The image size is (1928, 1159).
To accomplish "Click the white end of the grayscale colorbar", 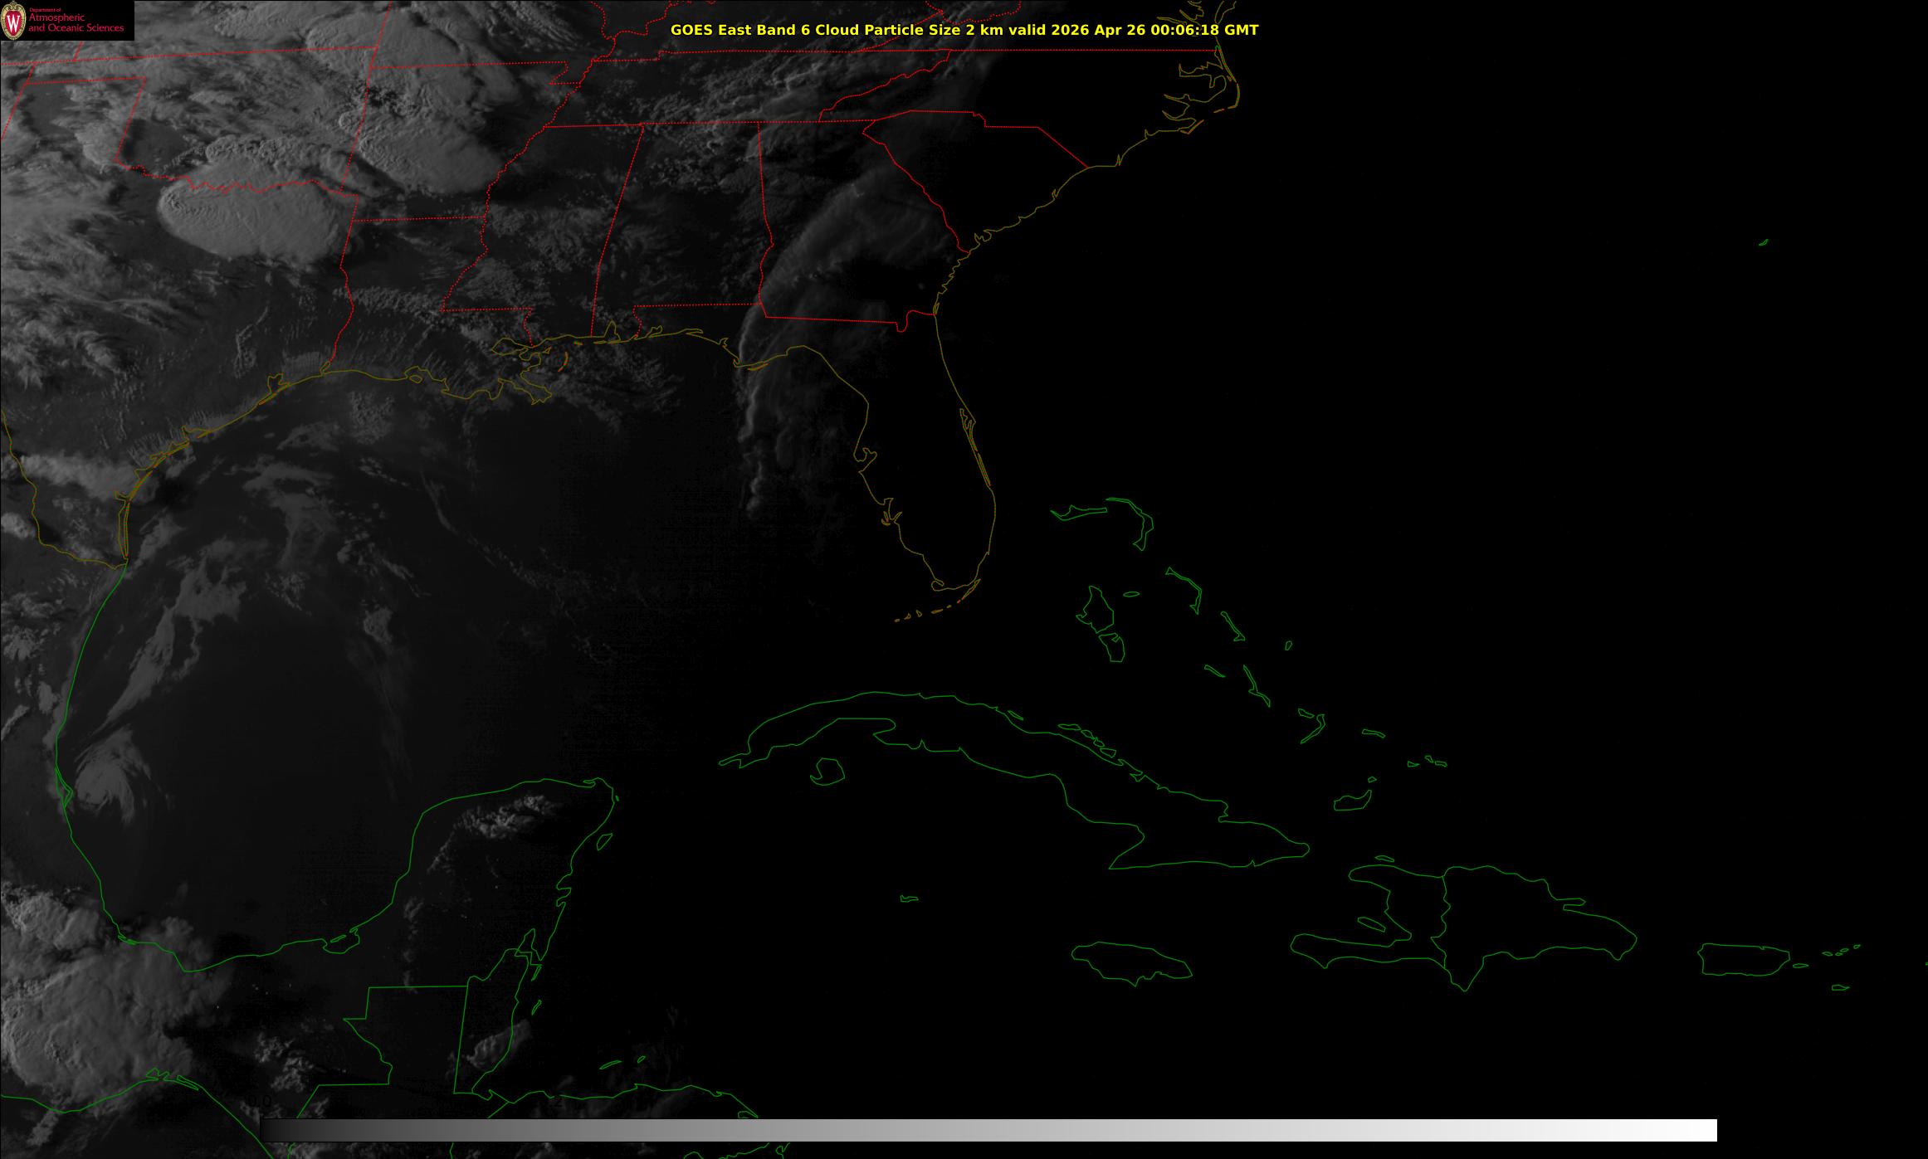I will click(x=1693, y=1130).
